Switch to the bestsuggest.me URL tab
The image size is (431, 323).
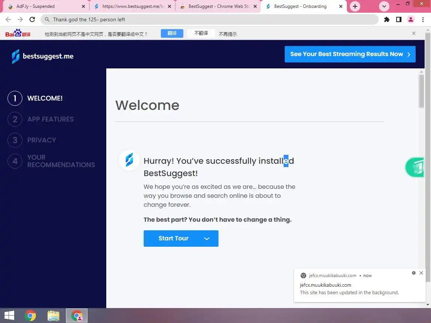coord(133,6)
